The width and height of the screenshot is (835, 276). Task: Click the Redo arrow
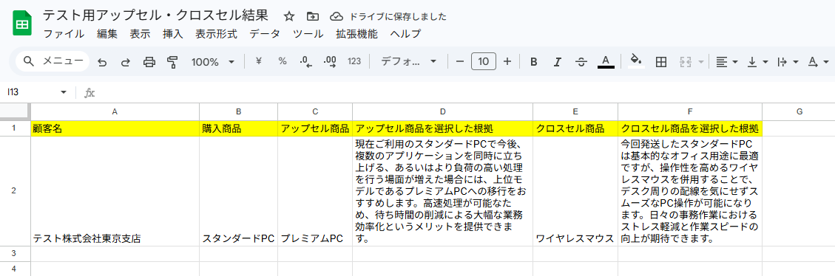coord(126,62)
